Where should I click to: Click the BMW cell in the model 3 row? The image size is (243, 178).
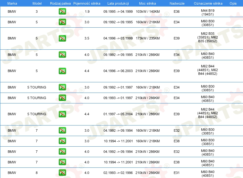click(x=12, y=11)
